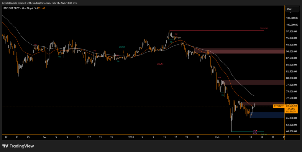This screenshot has height=152, width=302.
Task: Select the red CHoCH label
Action: point(160,64)
